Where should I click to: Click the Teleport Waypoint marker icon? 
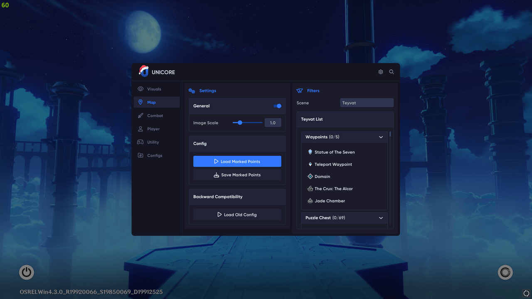[310, 164]
